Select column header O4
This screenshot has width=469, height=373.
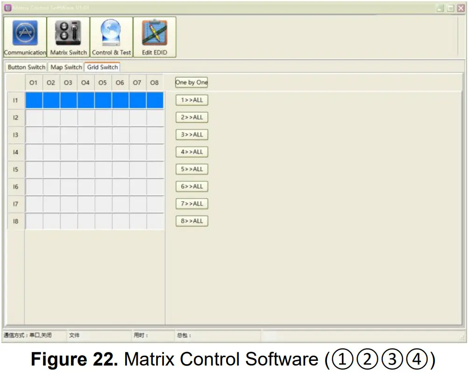point(85,83)
